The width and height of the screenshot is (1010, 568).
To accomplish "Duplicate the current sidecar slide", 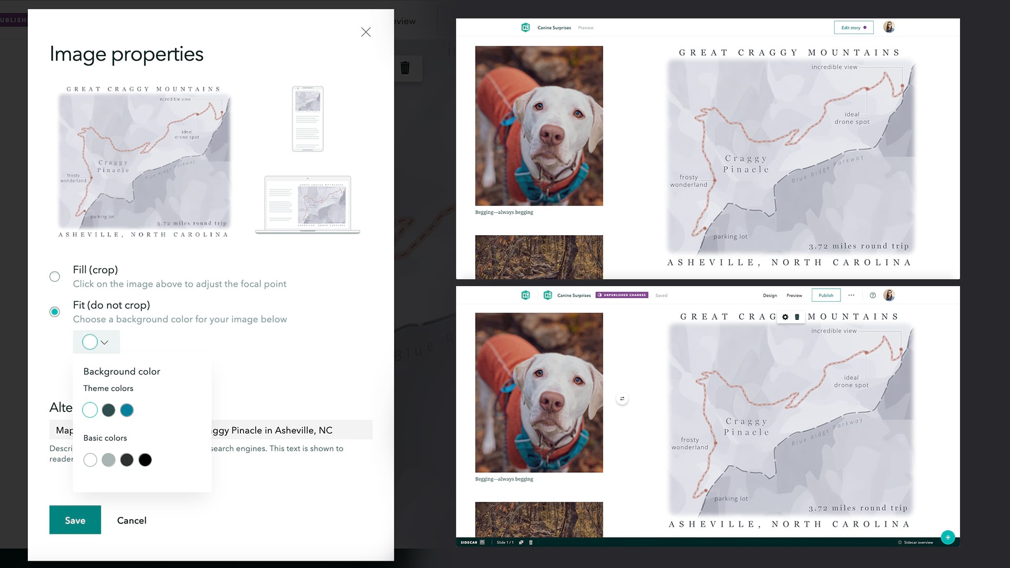I will [x=521, y=542].
